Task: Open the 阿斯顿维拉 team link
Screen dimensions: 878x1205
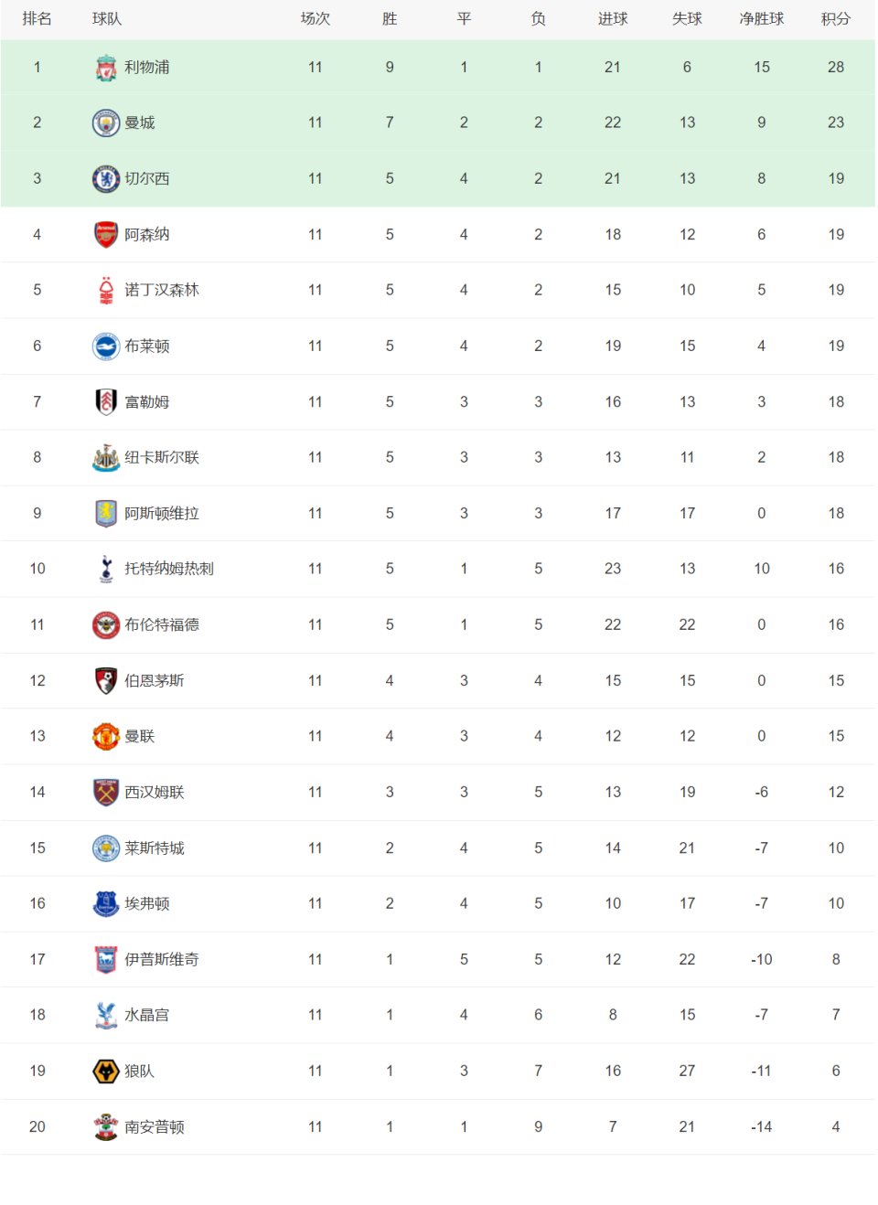Action: click(162, 514)
